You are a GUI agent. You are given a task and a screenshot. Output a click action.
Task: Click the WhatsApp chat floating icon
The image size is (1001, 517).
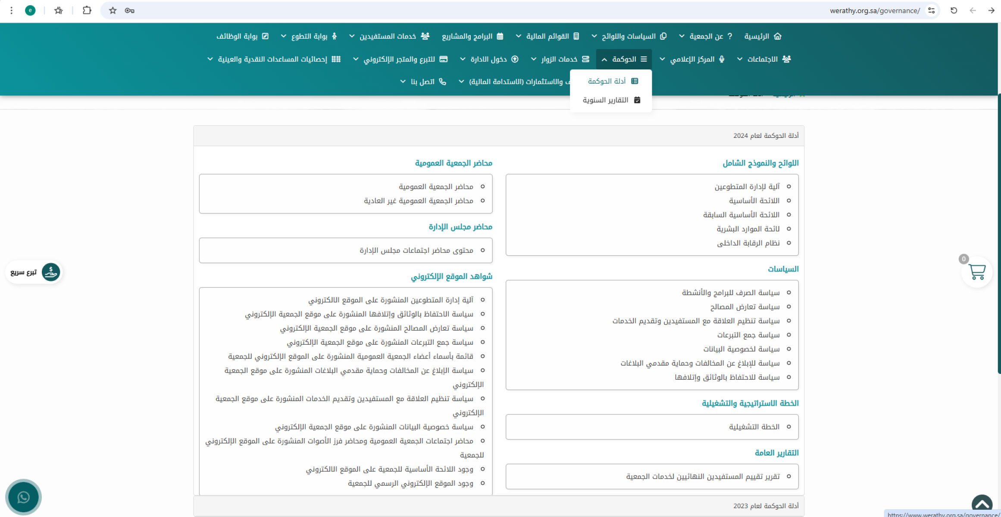23,497
